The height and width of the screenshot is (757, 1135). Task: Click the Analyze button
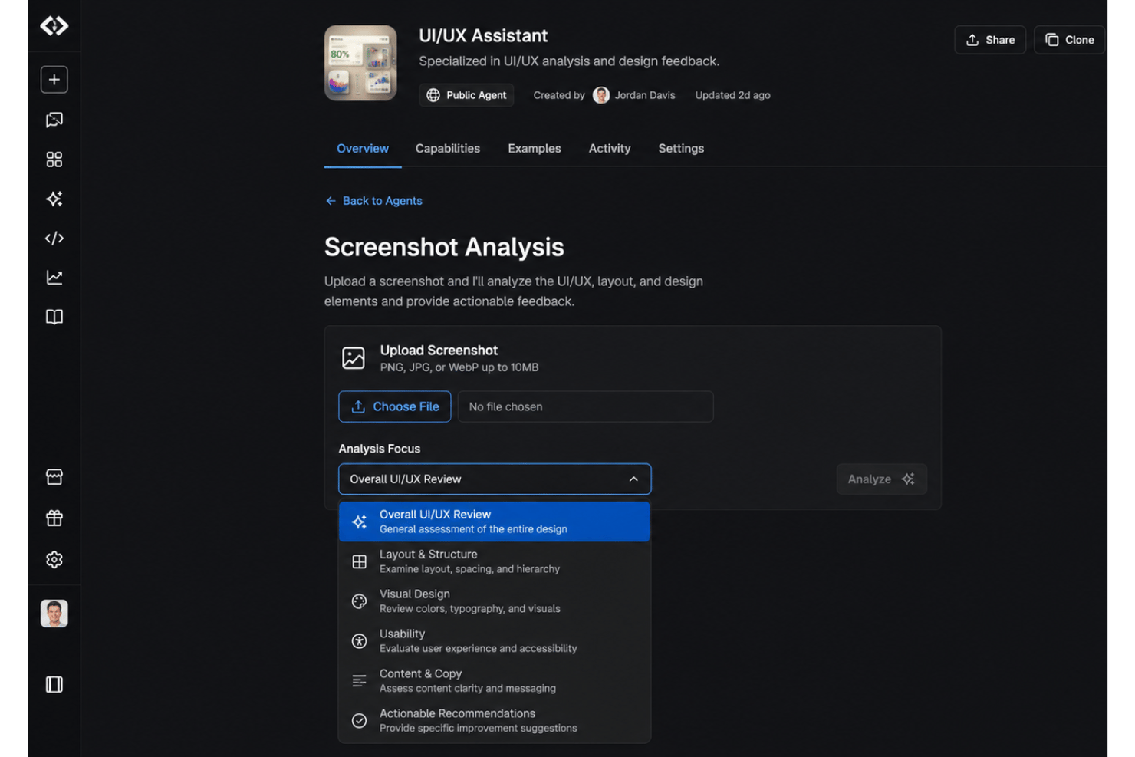881,479
